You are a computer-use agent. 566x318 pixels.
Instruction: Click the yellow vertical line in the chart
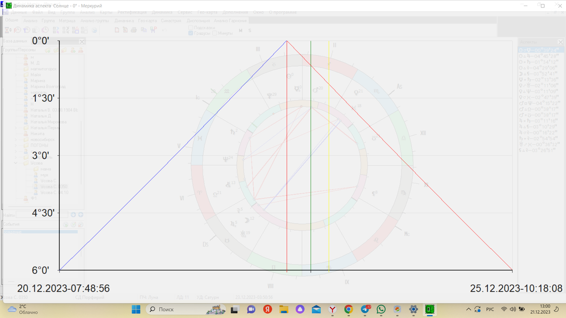point(329,155)
